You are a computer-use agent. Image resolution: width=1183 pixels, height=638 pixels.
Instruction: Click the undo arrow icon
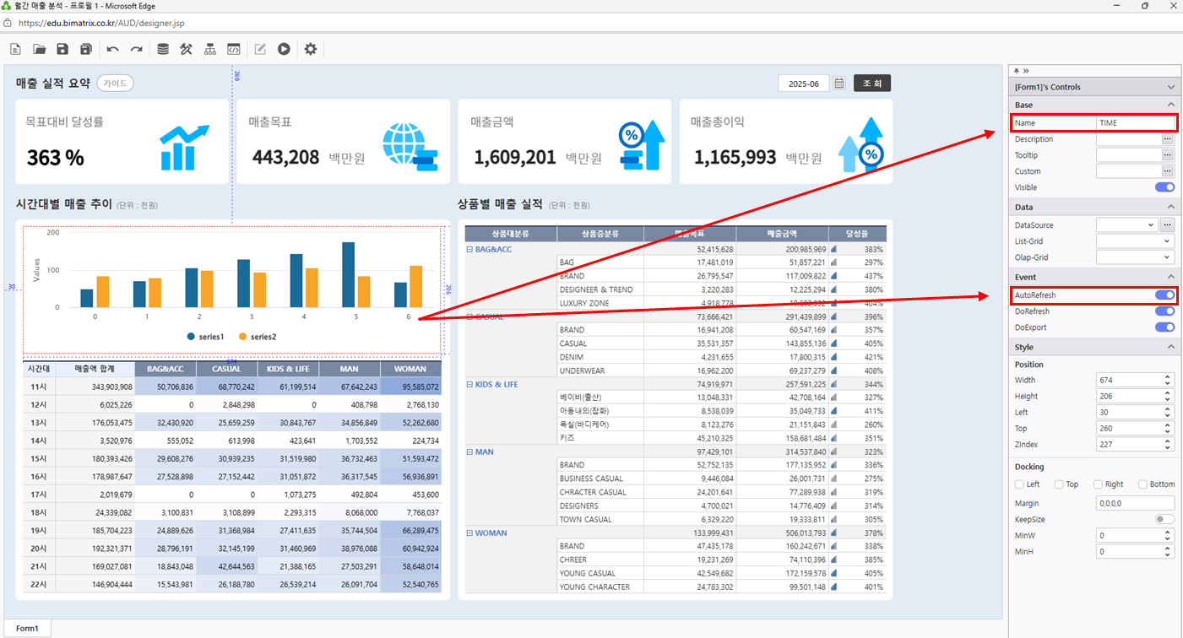(112, 50)
